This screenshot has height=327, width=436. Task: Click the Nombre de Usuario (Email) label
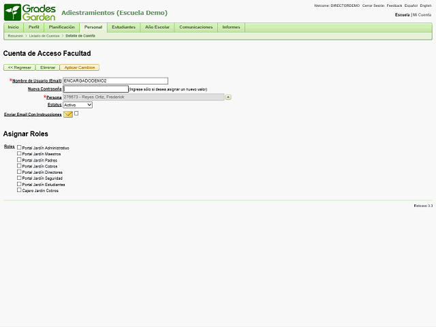pos(37,81)
